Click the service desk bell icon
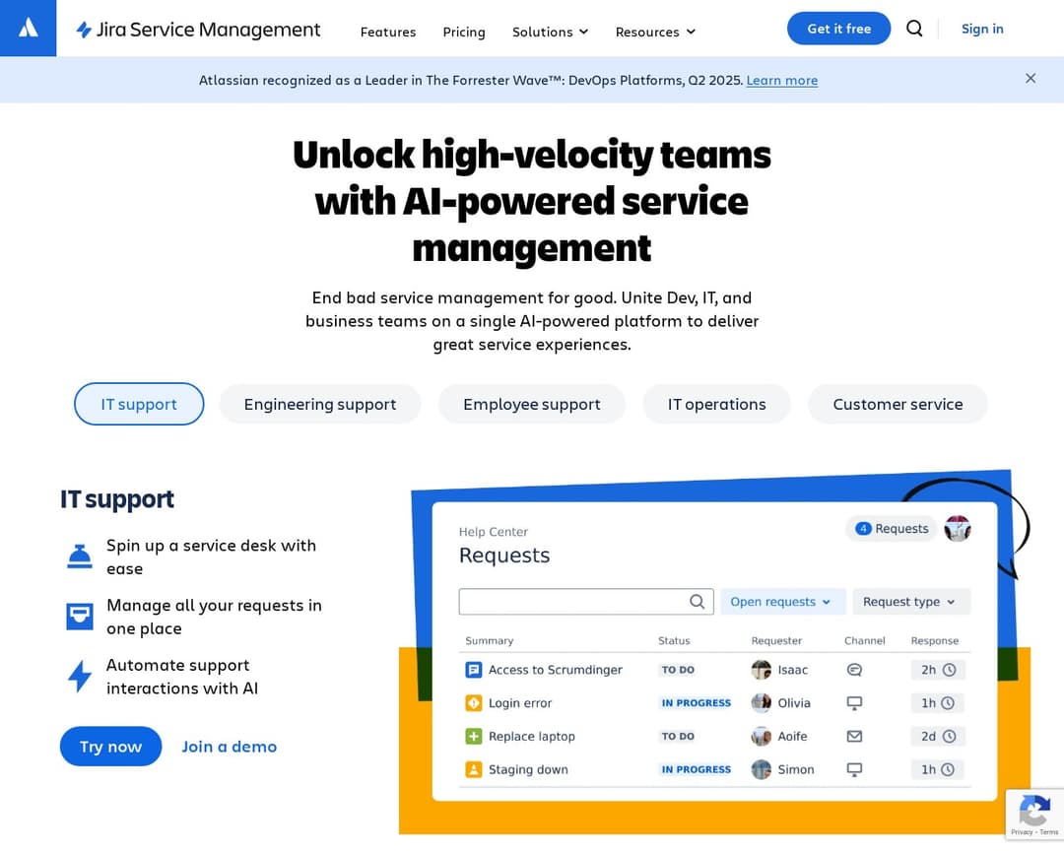 coord(80,557)
